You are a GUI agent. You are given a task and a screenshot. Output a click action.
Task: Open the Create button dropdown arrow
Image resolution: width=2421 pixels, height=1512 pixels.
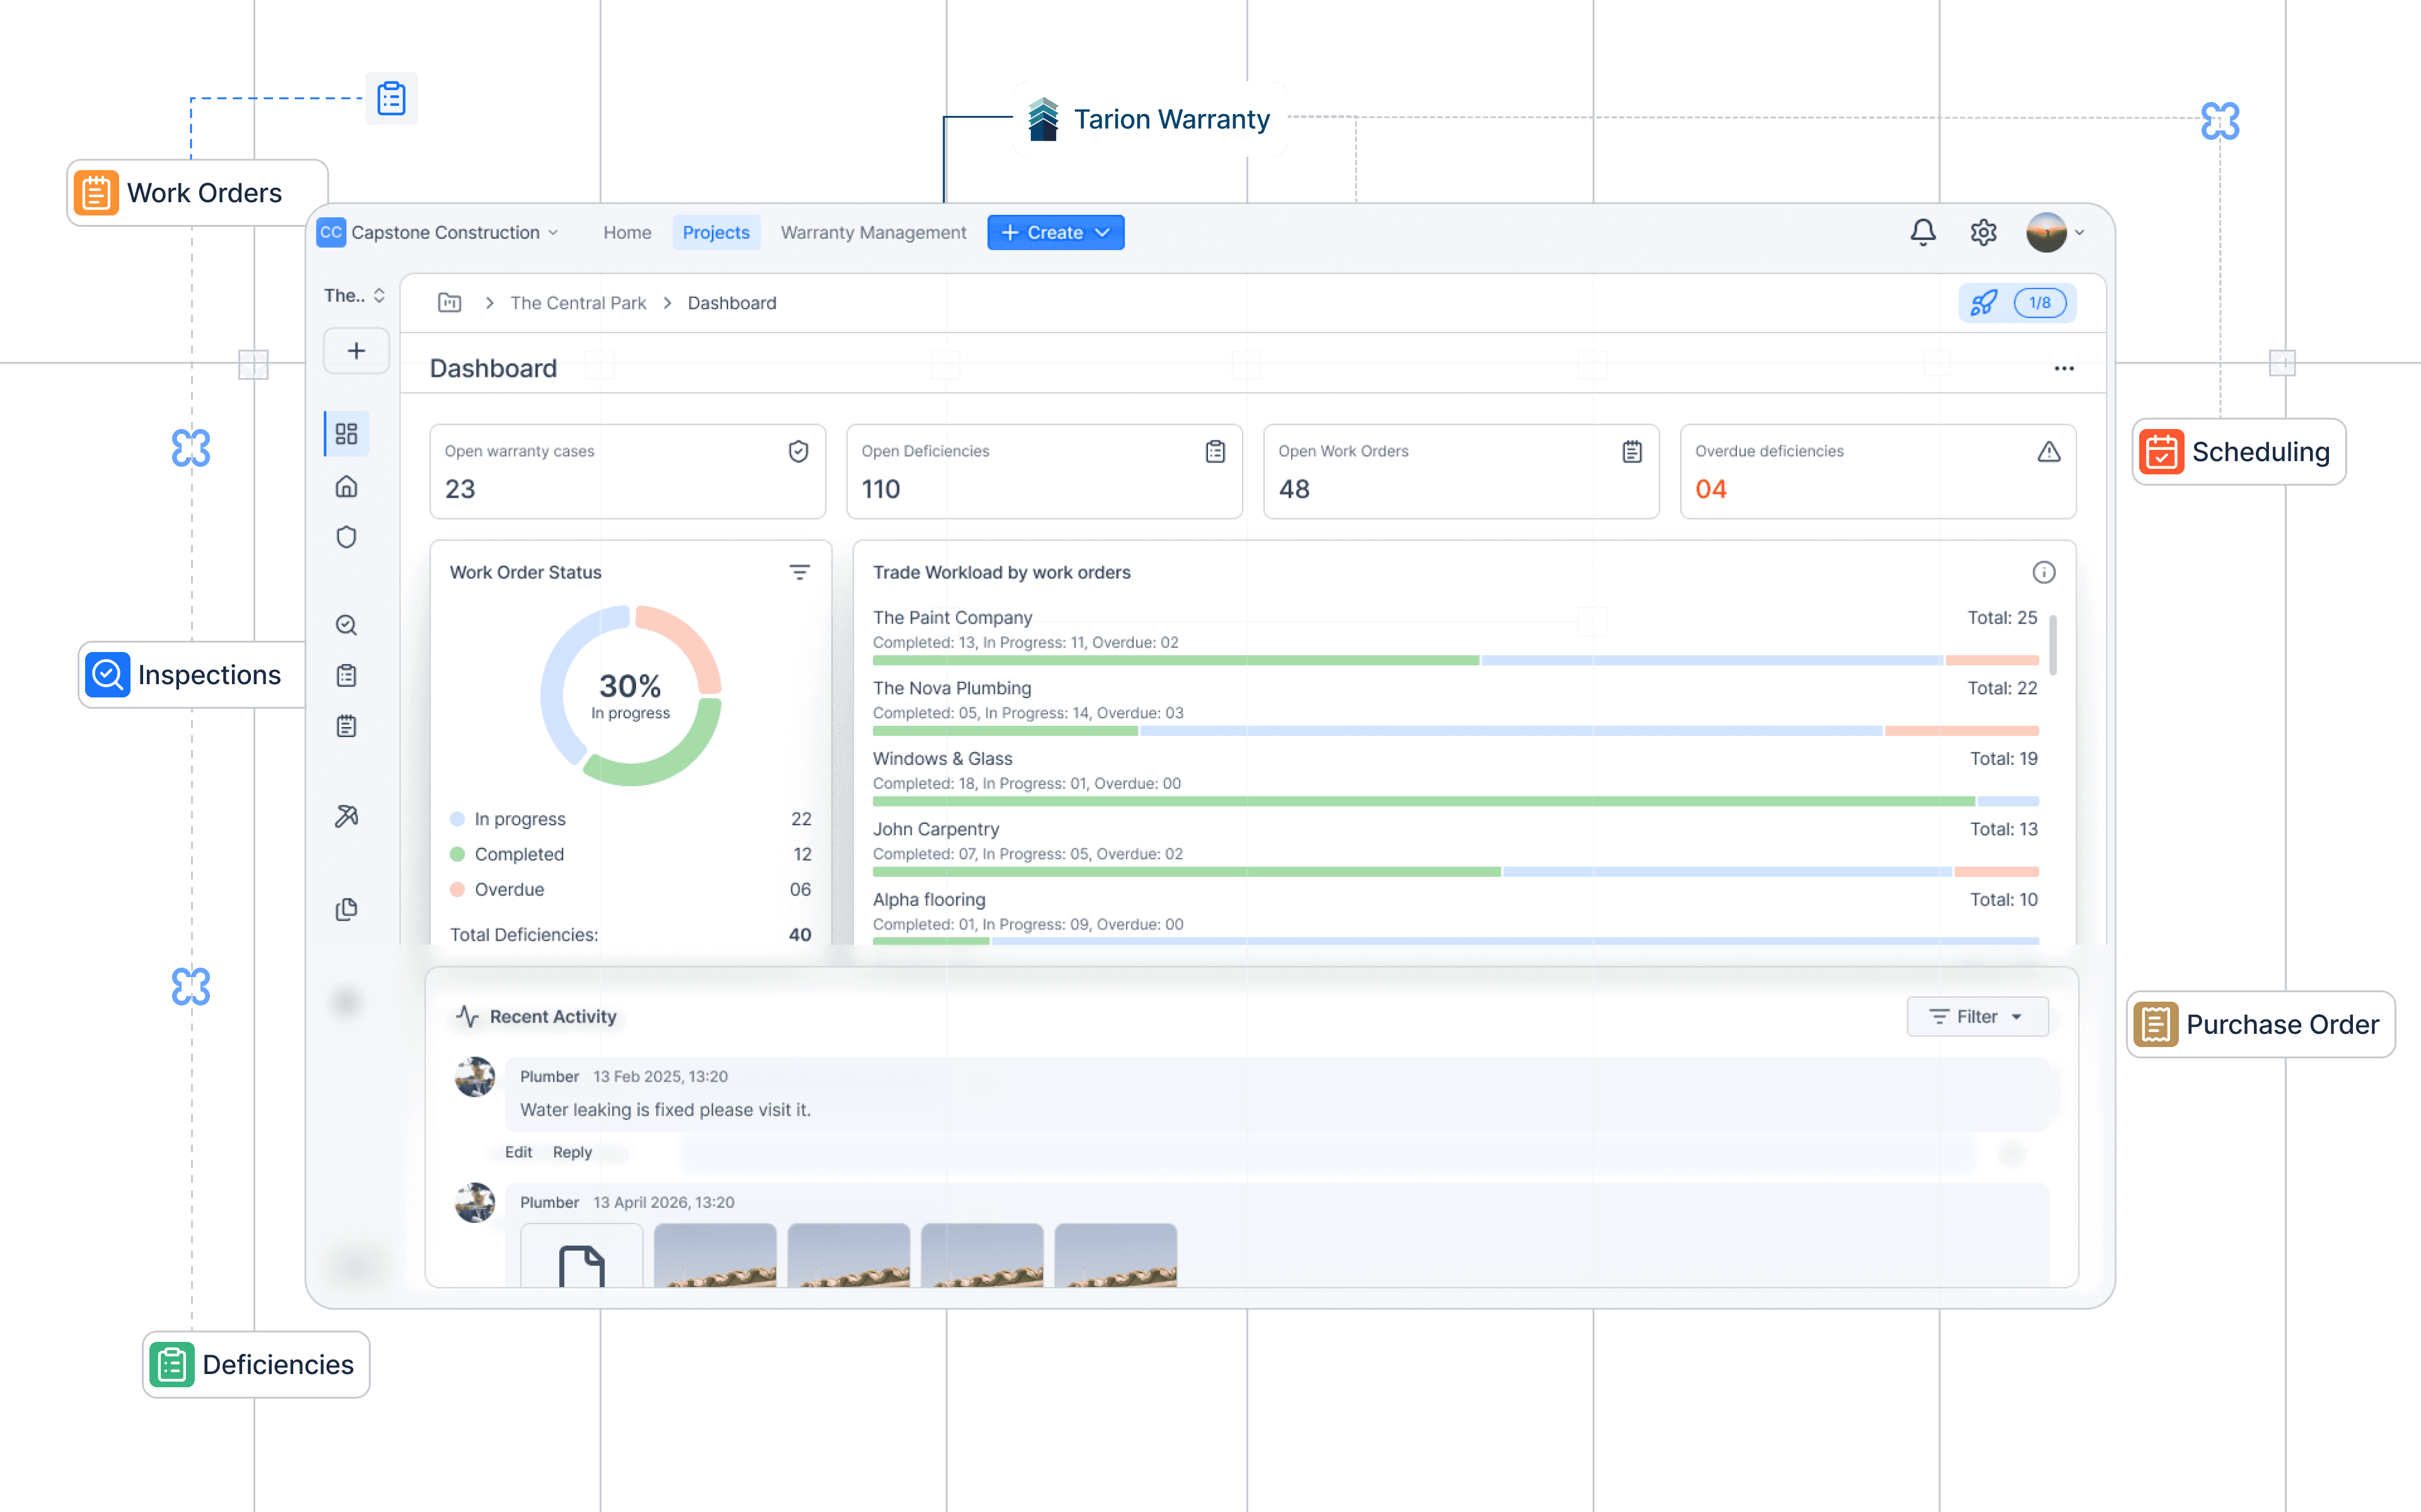[x=1101, y=232]
